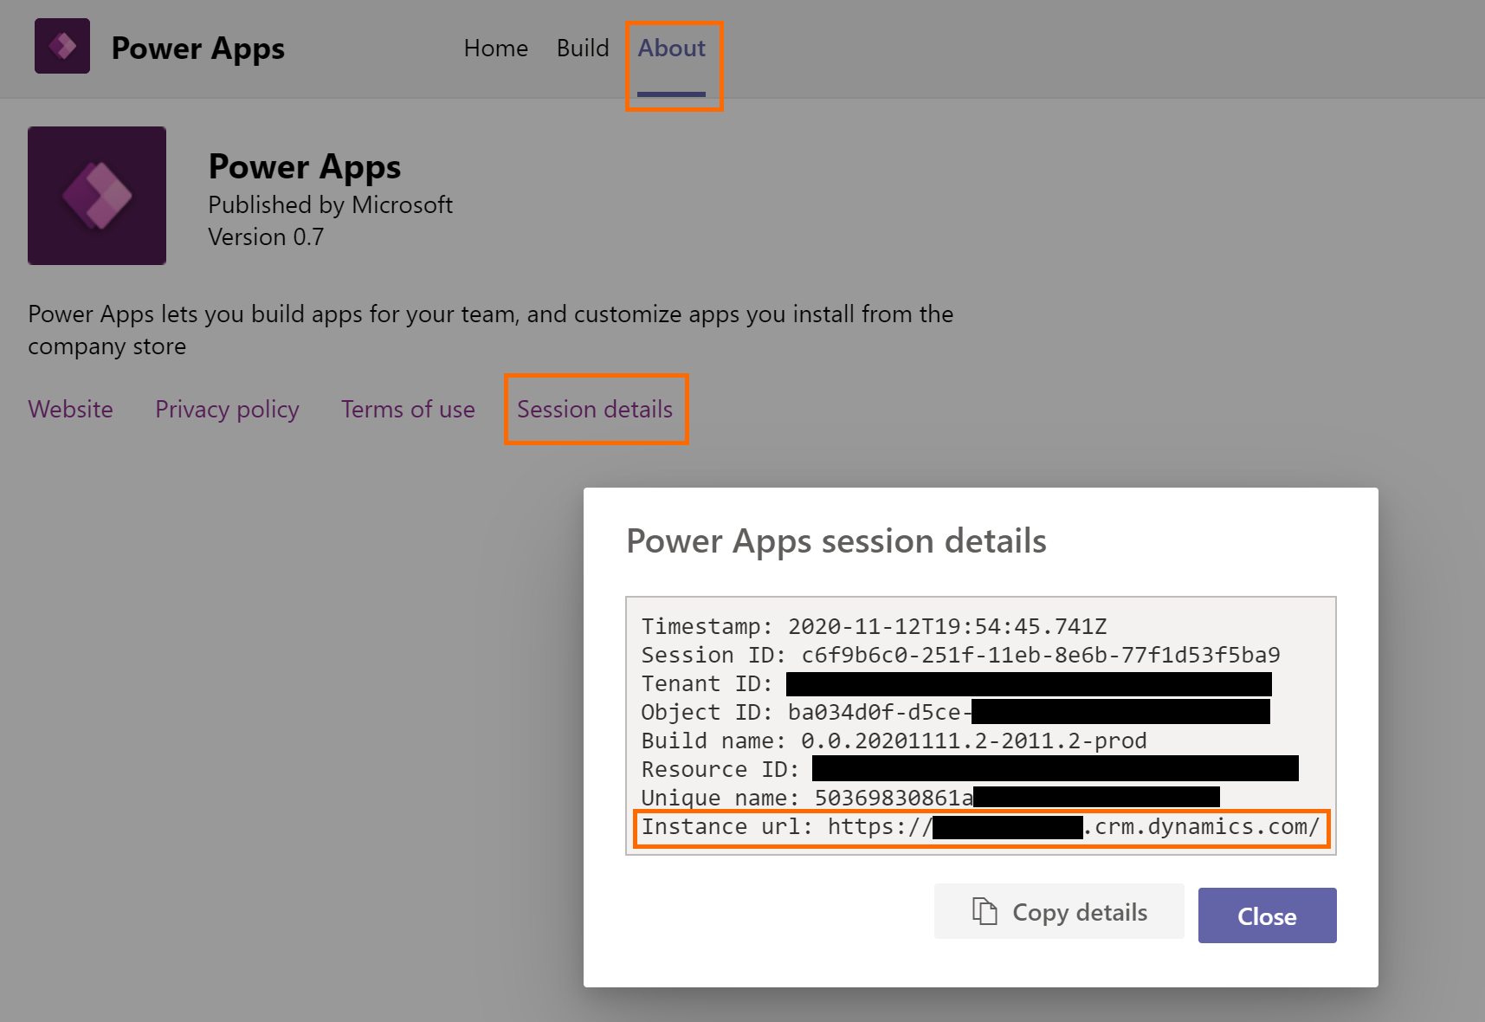Screen dimensions: 1485x1022
Task: Click the Unique name line
Action: click(931, 798)
